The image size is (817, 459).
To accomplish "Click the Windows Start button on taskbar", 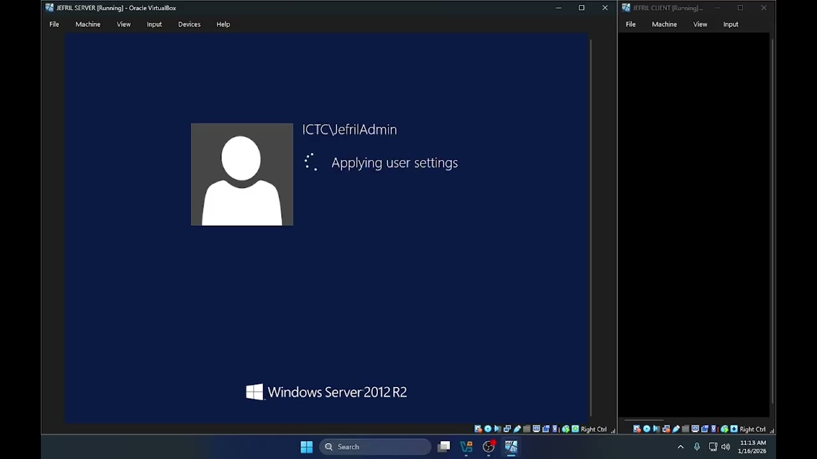I will (306, 447).
